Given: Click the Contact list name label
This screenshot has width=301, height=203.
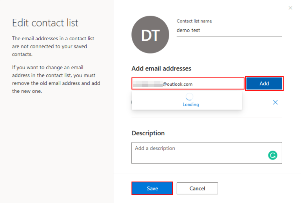Looking at the screenshot, I should (194, 21).
